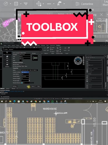
Task: Open Outlook from the taskbar
Action: (x=48, y=101)
